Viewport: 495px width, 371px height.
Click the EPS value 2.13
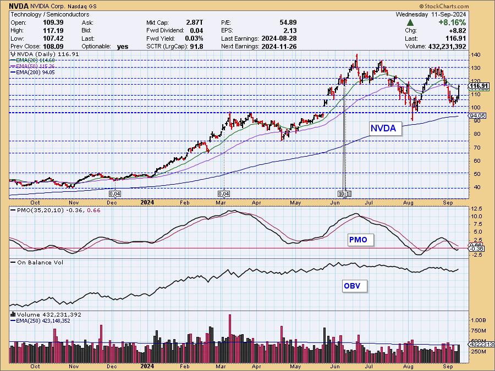point(290,30)
